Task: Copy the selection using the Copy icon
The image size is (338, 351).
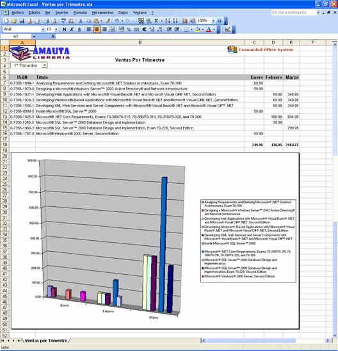Action: (x=88, y=21)
